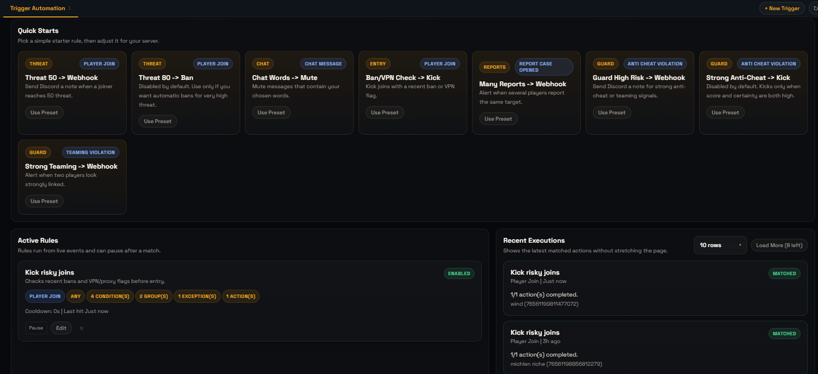This screenshot has height=374, width=818.
Task: Click MATCHED badge on Just now execution
Action: pyautogui.click(x=784, y=274)
